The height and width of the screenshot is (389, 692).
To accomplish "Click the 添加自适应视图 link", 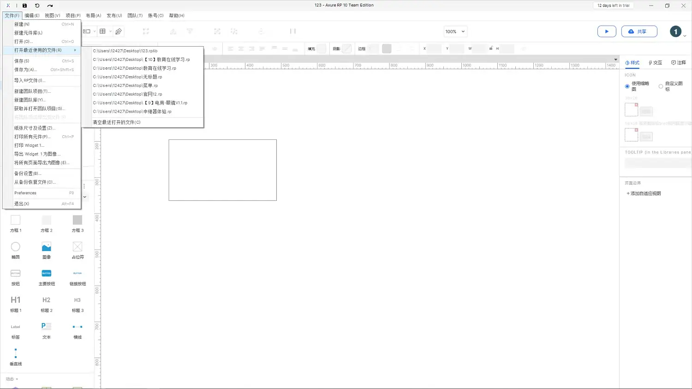I will (644, 193).
